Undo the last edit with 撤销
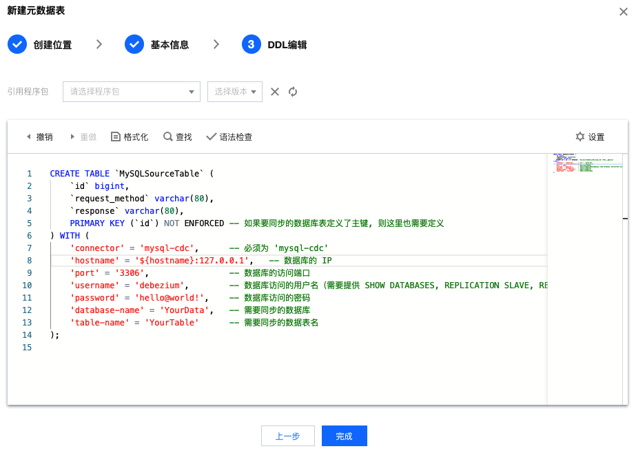This screenshot has width=636, height=451. 40,137
